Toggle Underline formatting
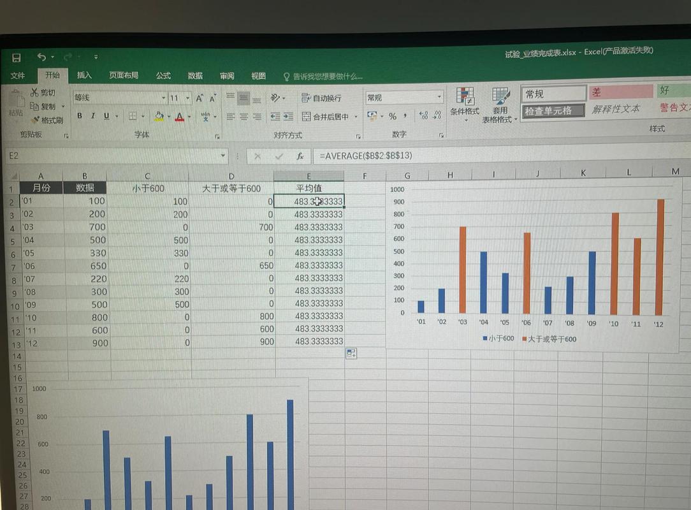The height and width of the screenshot is (510, 691). (106, 116)
